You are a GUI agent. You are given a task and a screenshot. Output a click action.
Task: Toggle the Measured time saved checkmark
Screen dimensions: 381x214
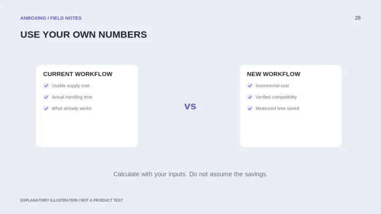click(x=250, y=108)
